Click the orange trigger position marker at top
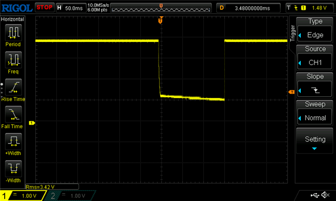This screenshot has height=201, width=336. (160, 20)
